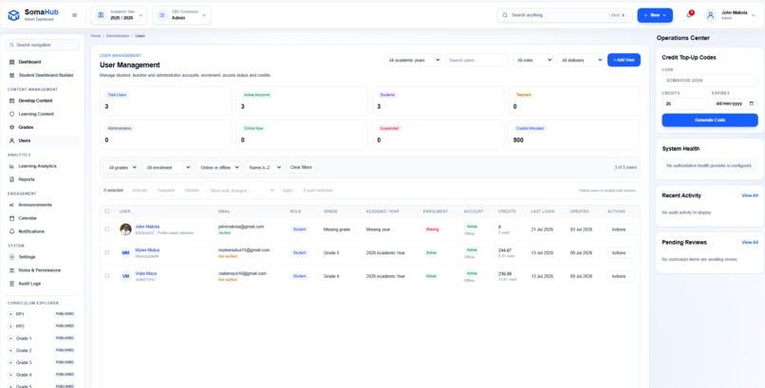The image size is (765, 388).
Task: Check the box for Myles Mutua's row
Action: pos(107,252)
